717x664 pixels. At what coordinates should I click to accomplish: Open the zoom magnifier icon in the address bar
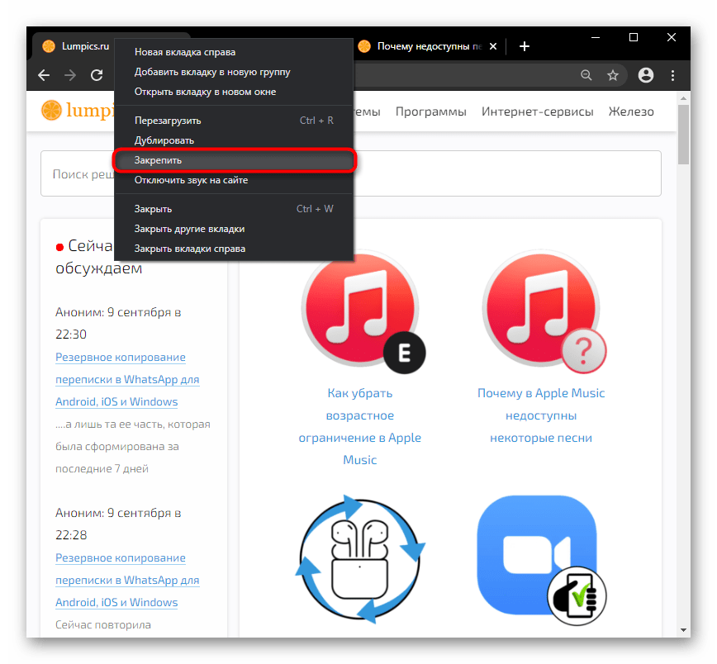coord(586,75)
